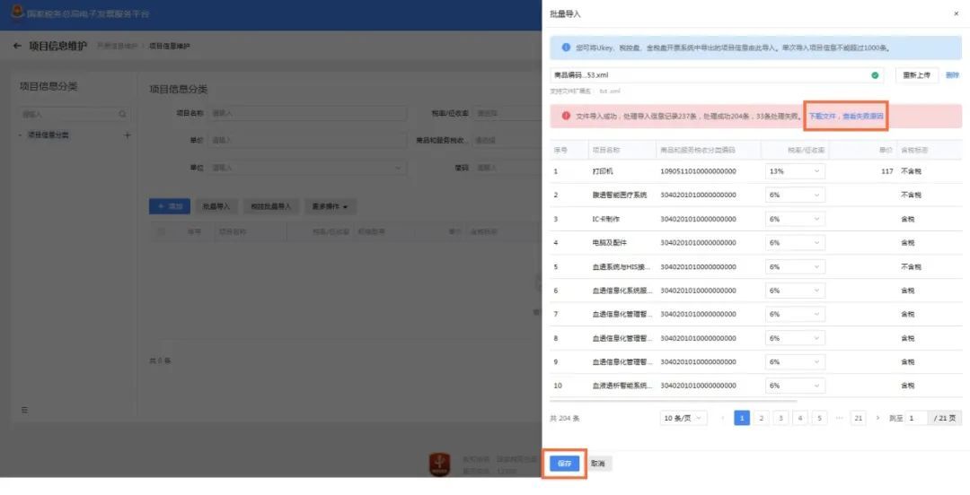Click the uploaded file 商品编码...53.xml field
Image resolution: width=970 pixels, height=495 pixels.
[x=717, y=75]
